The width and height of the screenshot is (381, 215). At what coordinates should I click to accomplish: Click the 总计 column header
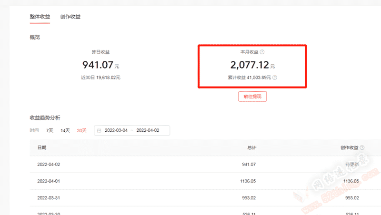point(252,147)
